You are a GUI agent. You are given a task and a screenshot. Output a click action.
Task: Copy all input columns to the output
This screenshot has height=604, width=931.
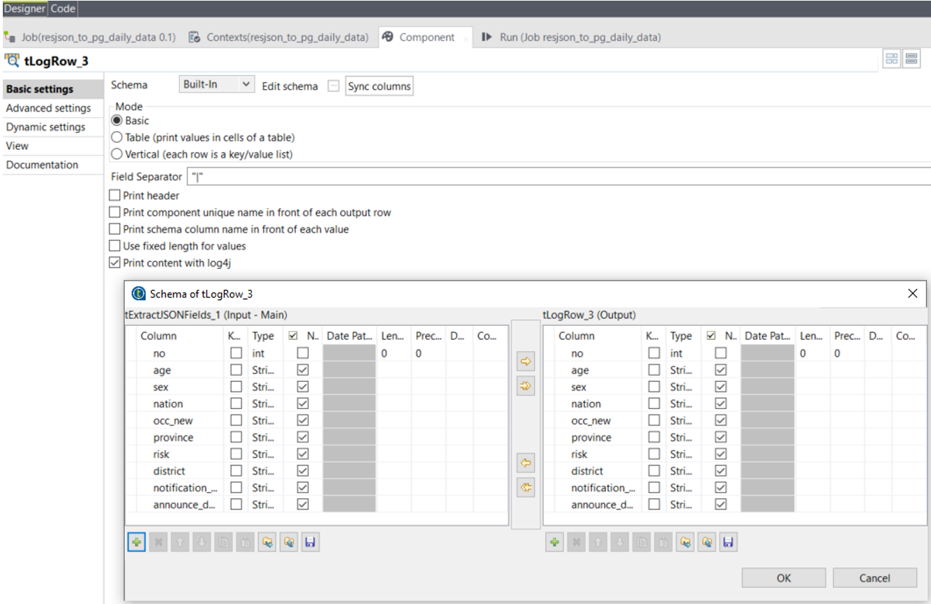(525, 385)
